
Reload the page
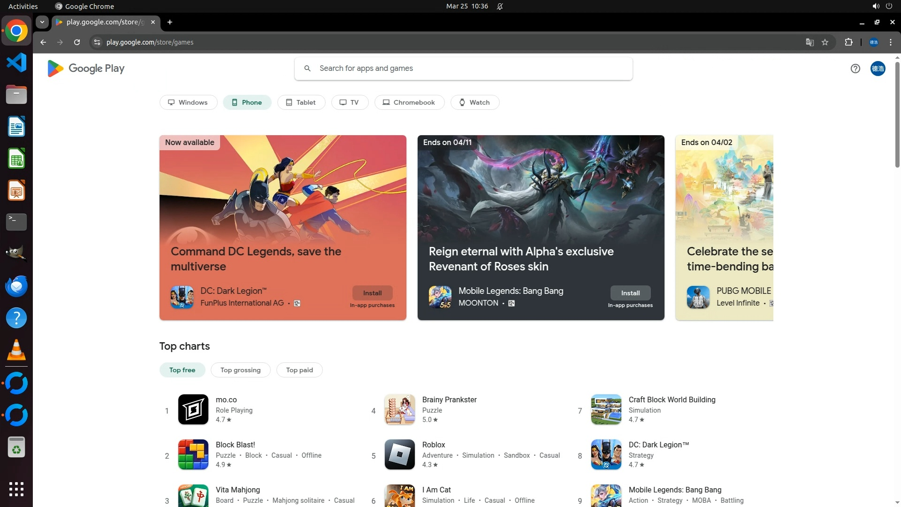[x=77, y=42]
